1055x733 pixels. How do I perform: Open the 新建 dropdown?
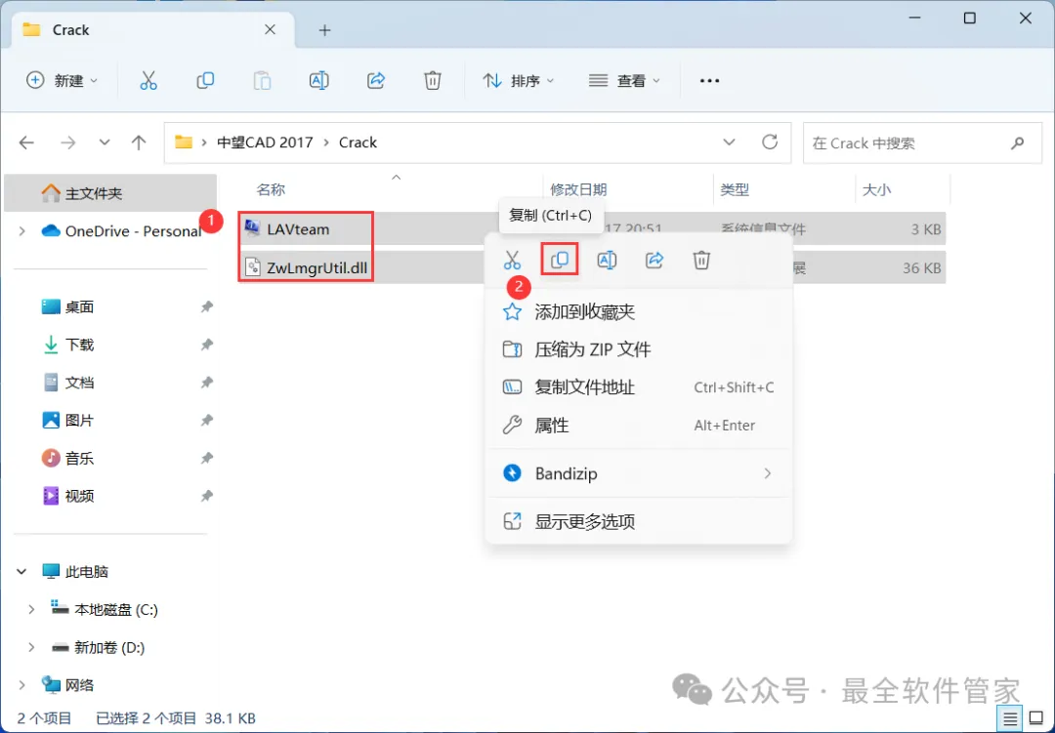click(62, 81)
